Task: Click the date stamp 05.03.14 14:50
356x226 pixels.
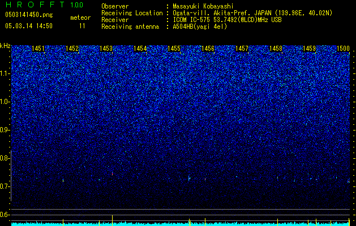Action: (x=29, y=26)
